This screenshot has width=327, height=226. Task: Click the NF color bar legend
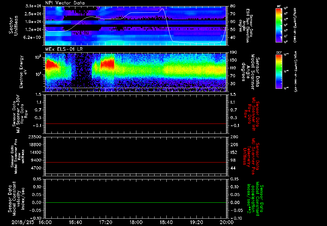[279, 25]
